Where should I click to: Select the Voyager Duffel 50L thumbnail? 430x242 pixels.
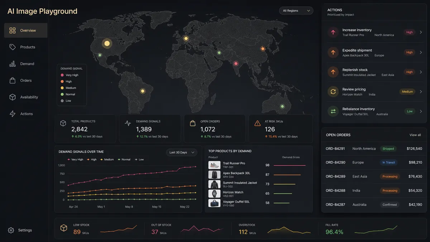(214, 203)
